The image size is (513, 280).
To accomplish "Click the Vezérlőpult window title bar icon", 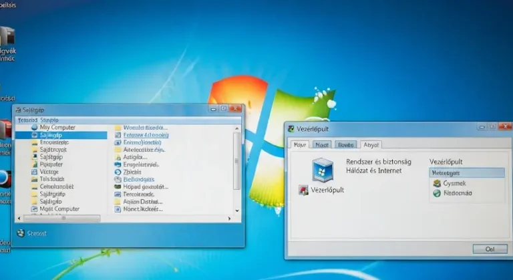I will (291, 129).
